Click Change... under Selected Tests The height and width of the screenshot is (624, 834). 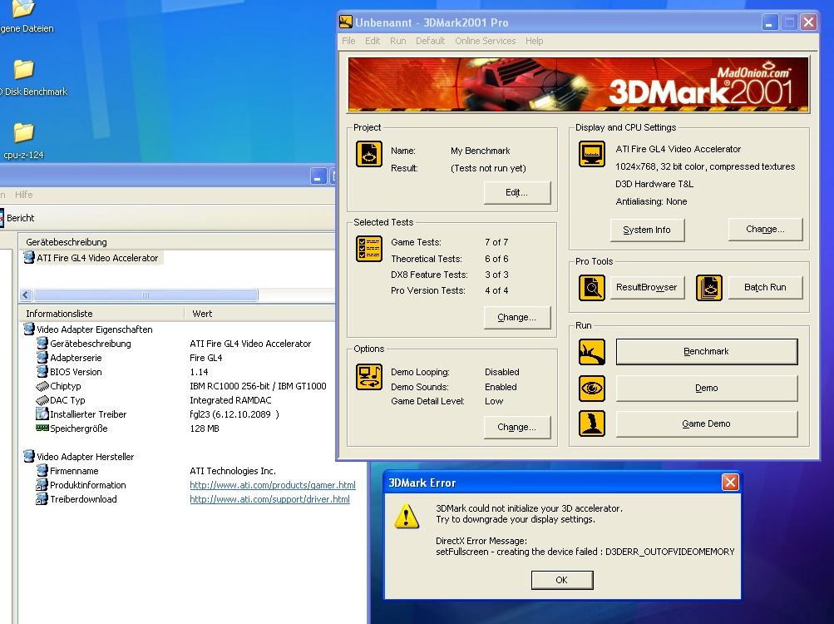(517, 317)
